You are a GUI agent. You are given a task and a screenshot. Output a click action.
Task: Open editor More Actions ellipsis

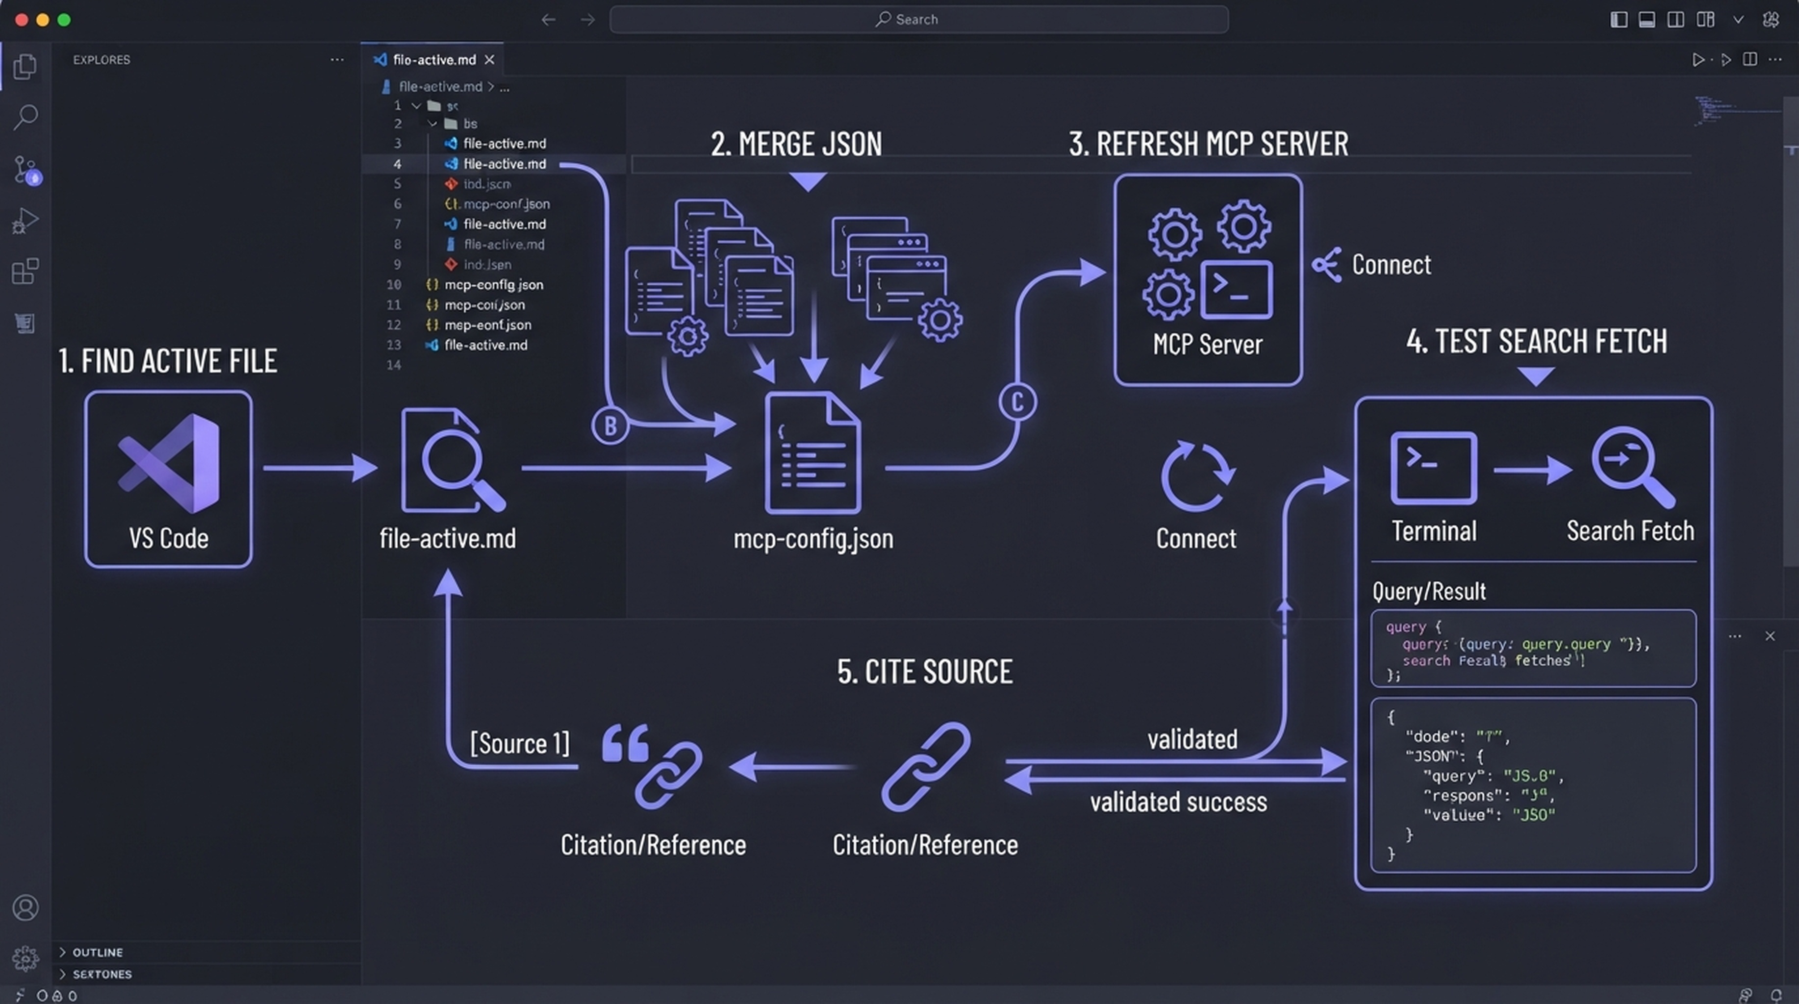pos(1774,59)
